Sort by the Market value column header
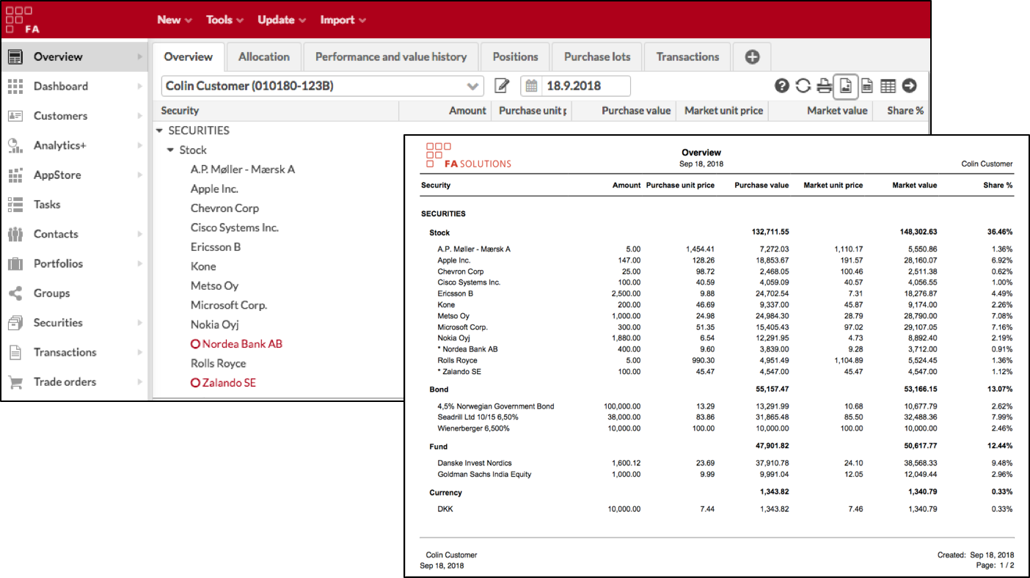This screenshot has width=1030, height=578. 820,111
